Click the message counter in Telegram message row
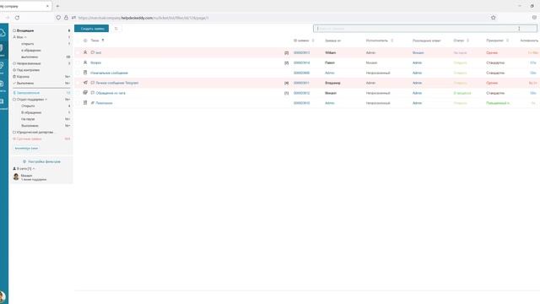Viewport: 540px width, 304px height. [286, 83]
